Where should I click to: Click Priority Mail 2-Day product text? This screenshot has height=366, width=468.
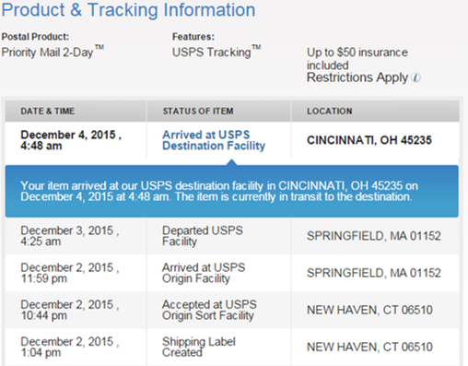(53, 52)
